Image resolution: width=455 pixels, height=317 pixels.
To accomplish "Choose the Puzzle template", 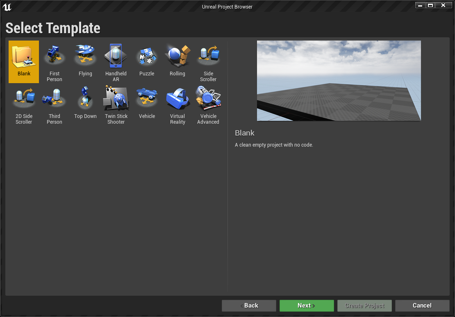I will point(146,62).
